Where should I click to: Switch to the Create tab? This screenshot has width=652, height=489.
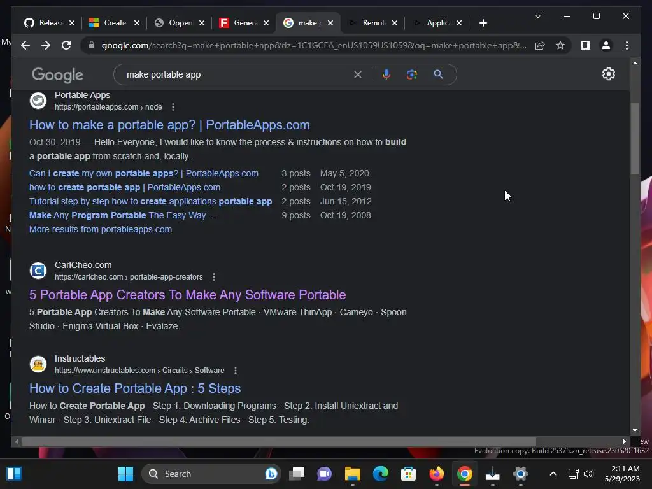coord(109,23)
